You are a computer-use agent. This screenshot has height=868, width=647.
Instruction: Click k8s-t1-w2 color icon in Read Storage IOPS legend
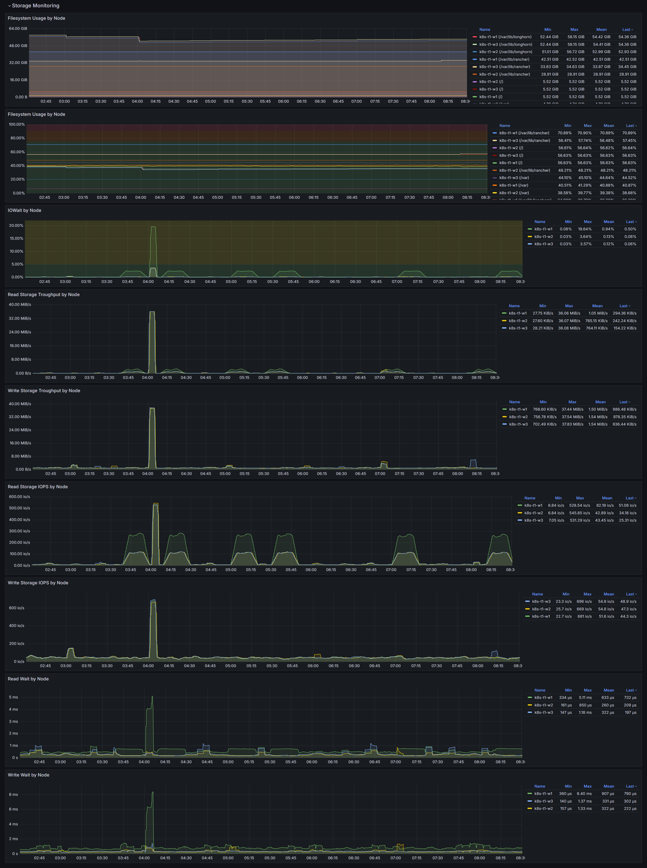click(x=520, y=513)
